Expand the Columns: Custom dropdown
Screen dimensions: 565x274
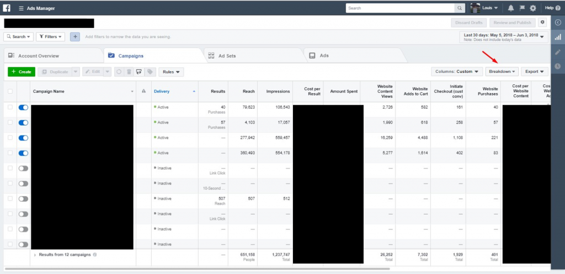(457, 72)
